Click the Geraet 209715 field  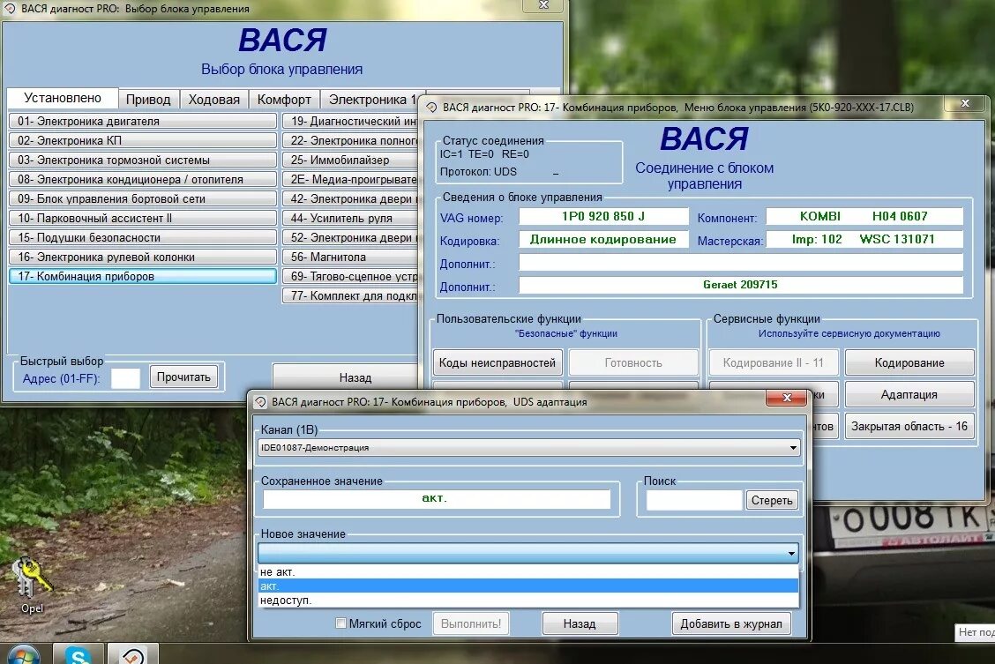click(741, 285)
